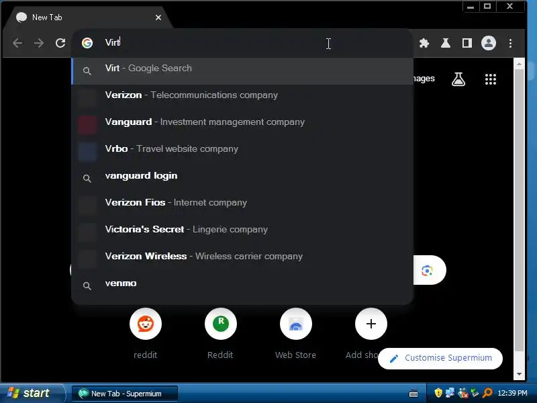Select the New Tab browser tab

click(87, 17)
